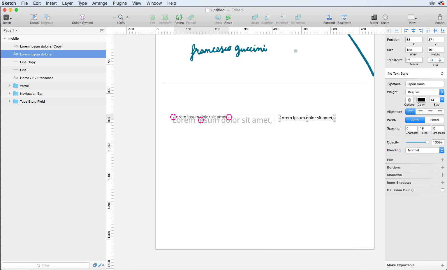Enable the Gaussian Blur checkbox
This screenshot has width=447, height=270.
point(443,190)
